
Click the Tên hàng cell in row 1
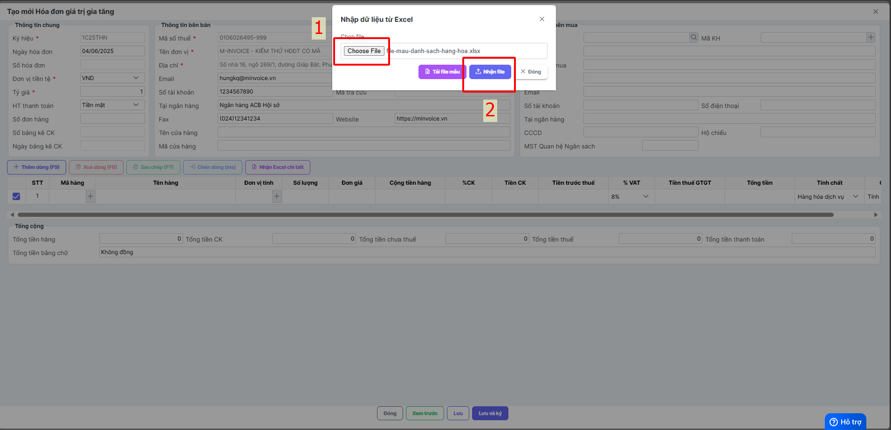[165, 196]
